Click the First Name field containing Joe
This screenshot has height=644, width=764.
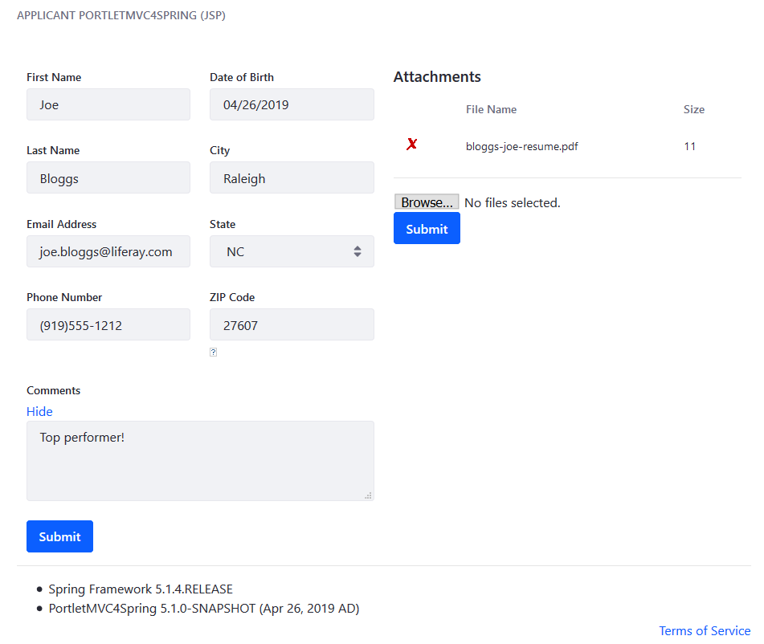point(108,104)
